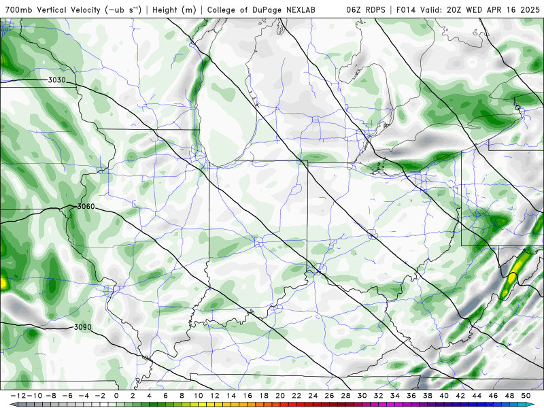Click "Valid: 20Z WED APR 16 2025" text

click(x=480, y=10)
